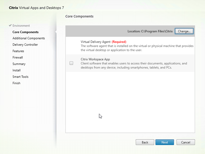Click the Citrix Workspace App title

click(95, 59)
